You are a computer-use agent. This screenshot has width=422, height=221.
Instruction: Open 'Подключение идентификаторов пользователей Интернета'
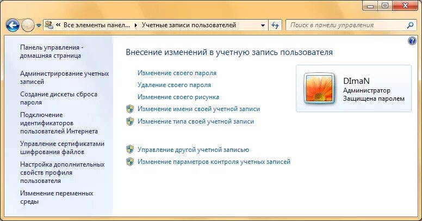(59, 123)
